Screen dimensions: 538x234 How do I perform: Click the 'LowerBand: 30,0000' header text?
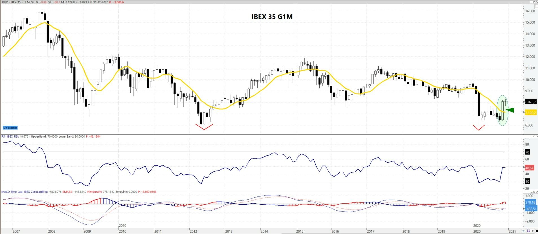coord(72,136)
